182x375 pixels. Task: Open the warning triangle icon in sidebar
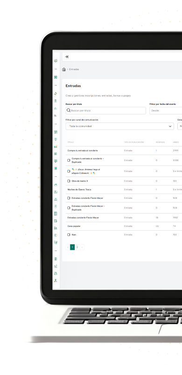(56, 108)
